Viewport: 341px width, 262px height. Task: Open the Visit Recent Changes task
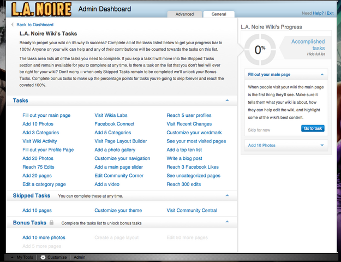pyautogui.click(x=189, y=124)
